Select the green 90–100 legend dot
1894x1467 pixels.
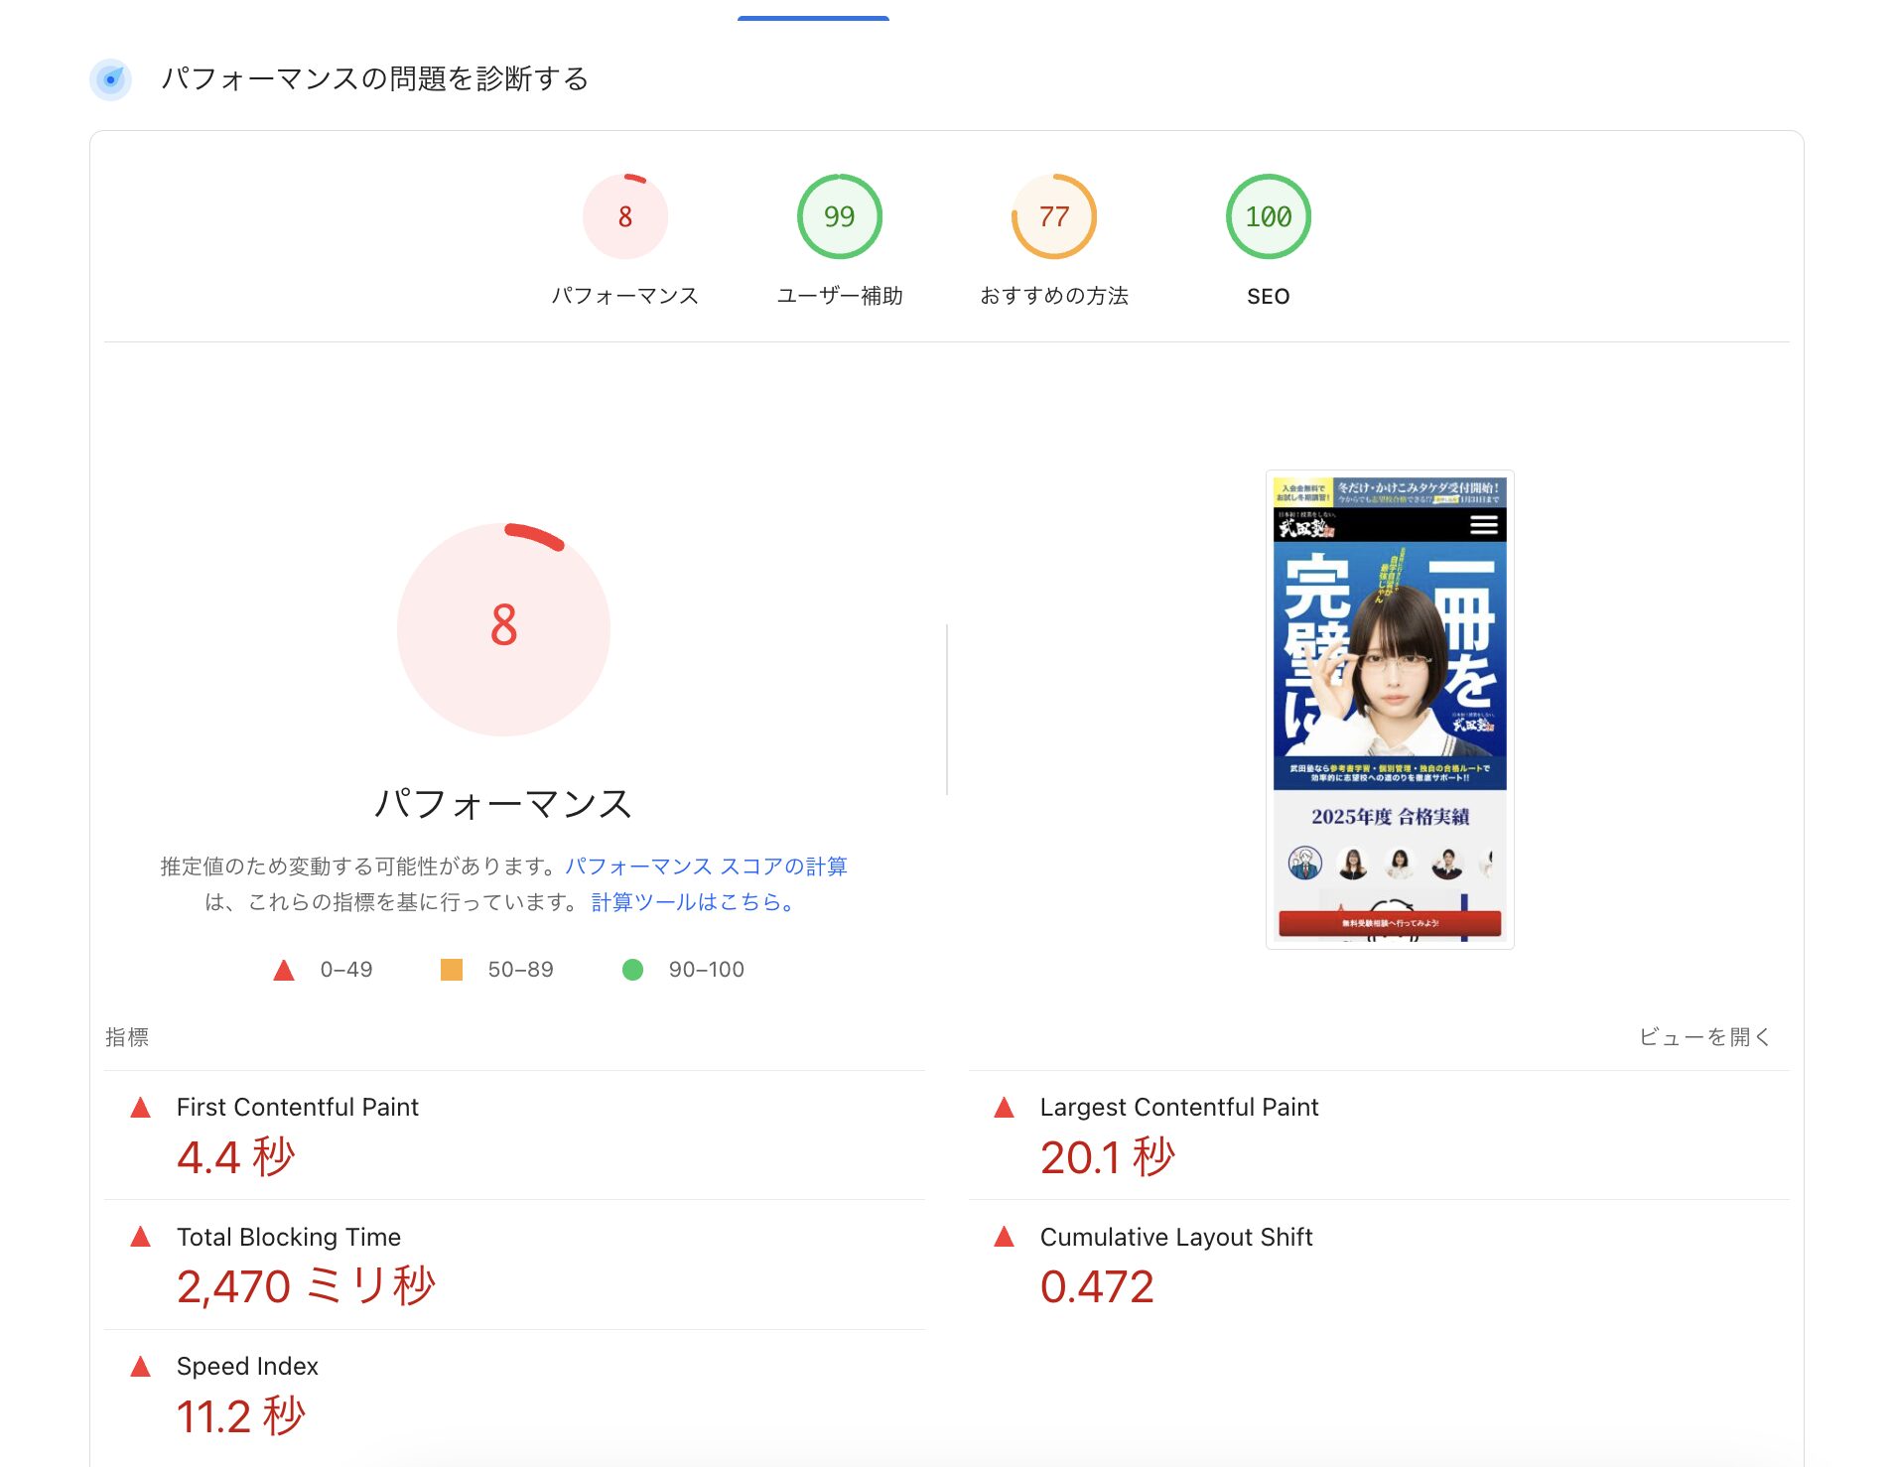633,969
